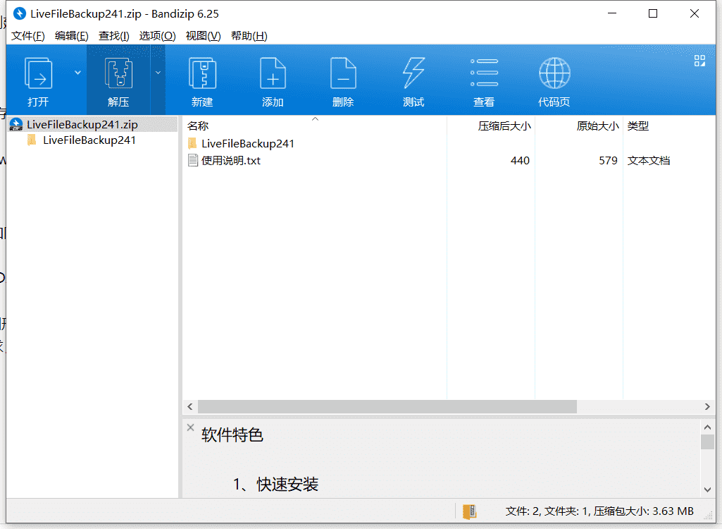Click the LiveFileBackup241 folder icon in file list

pos(192,143)
